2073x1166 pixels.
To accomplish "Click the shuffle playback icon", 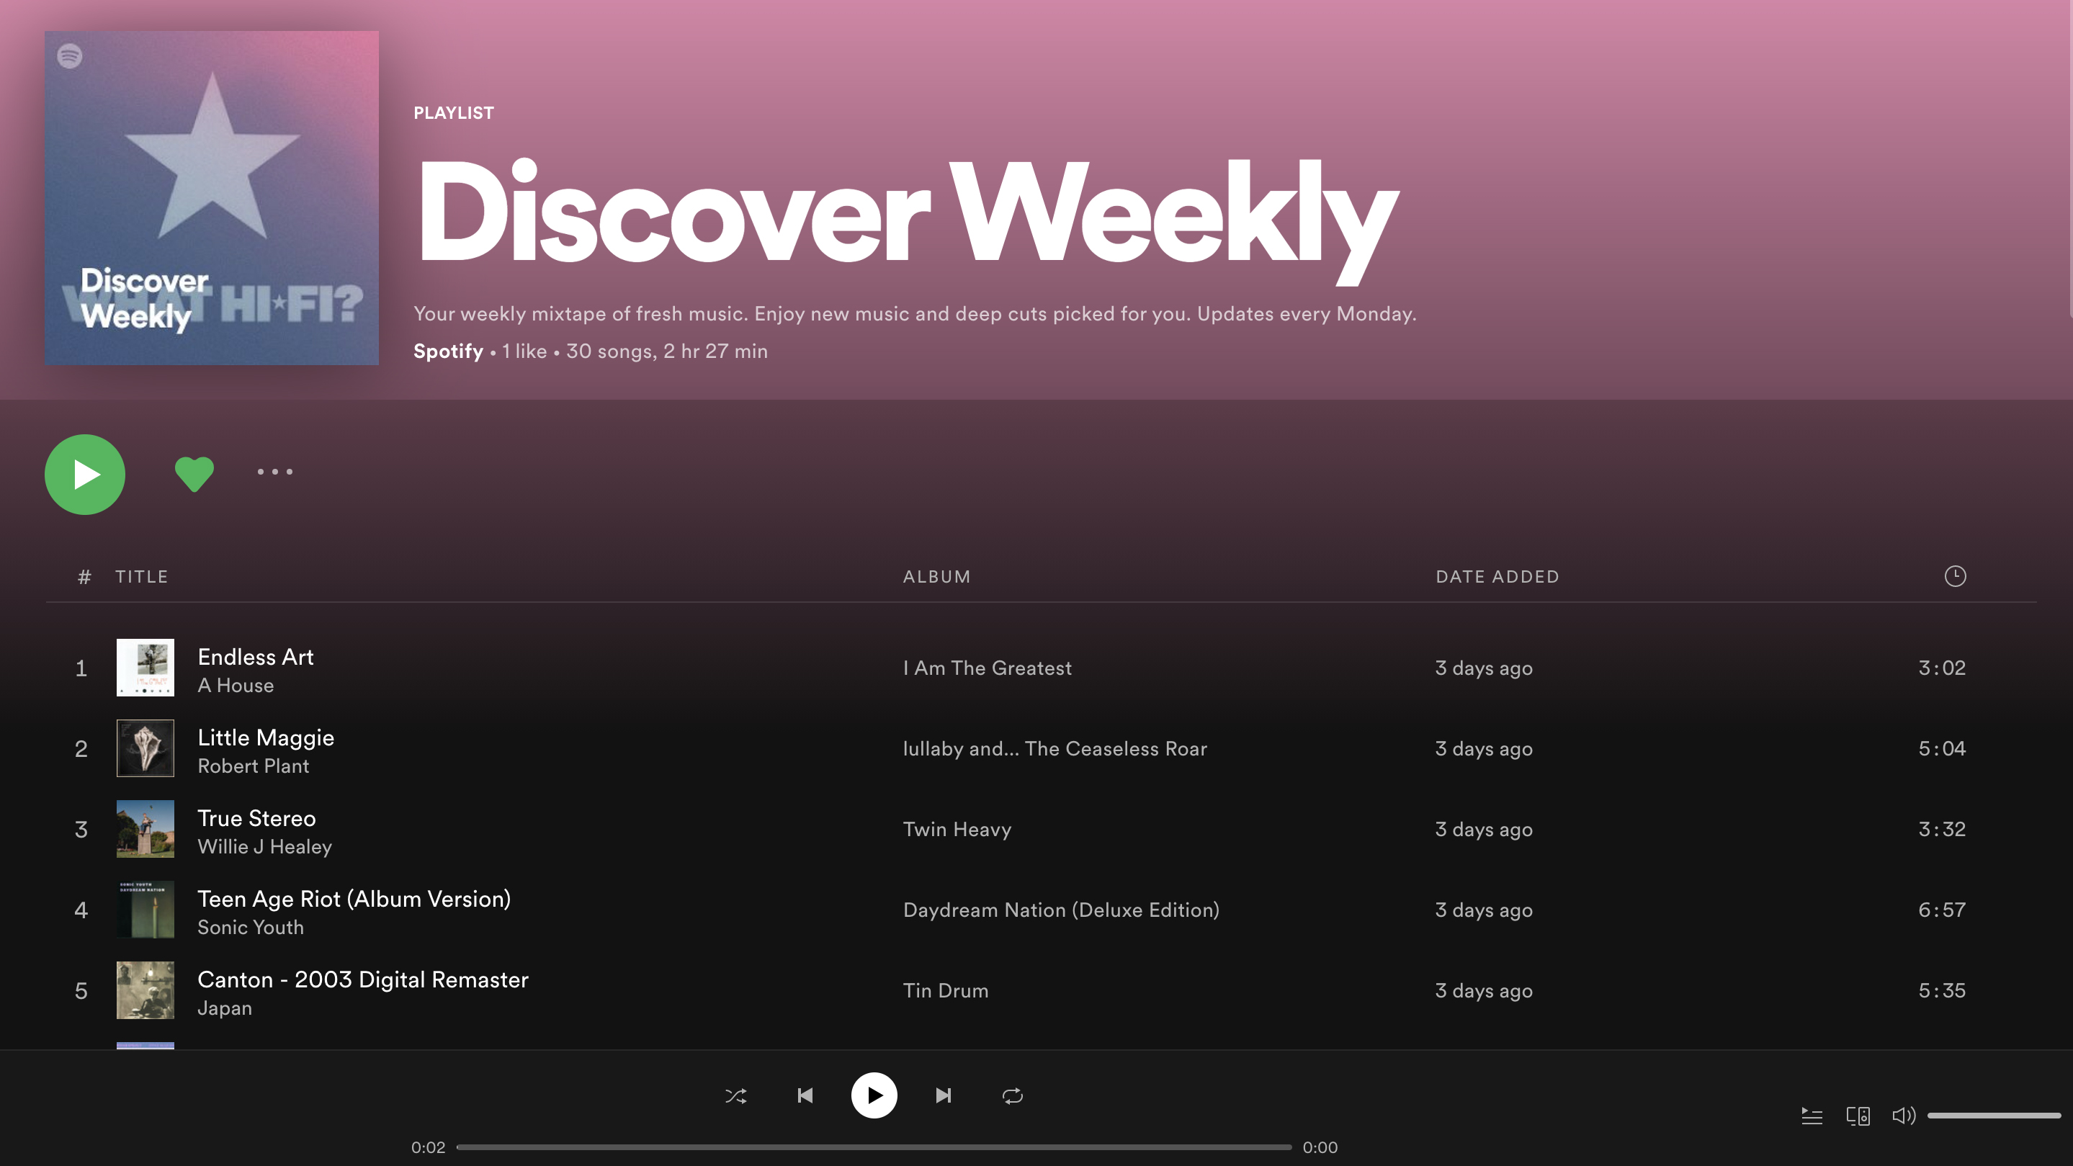I will tap(736, 1095).
